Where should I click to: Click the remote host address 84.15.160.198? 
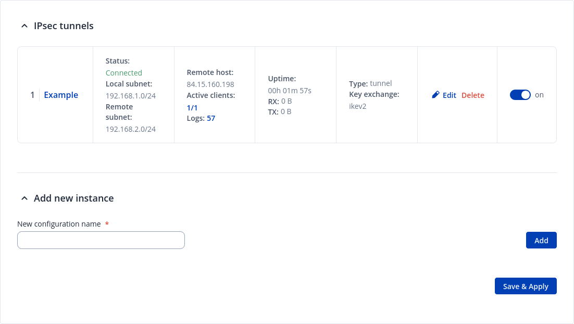[210, 84]
